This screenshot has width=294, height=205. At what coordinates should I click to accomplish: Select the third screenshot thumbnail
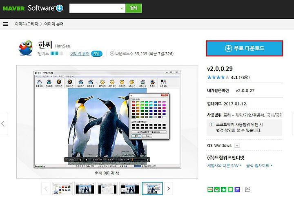point(107,189)
